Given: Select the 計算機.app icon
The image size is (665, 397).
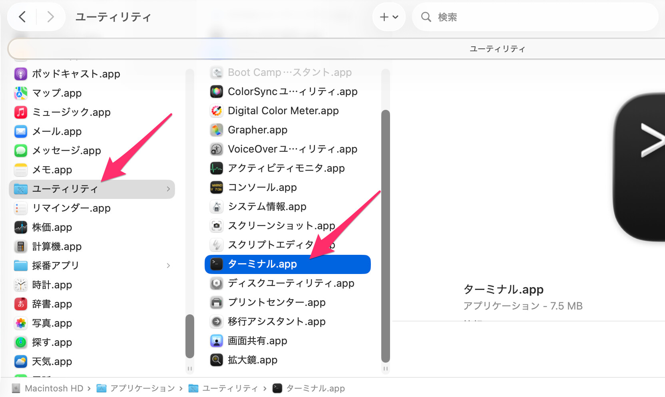Looking at the screenshot, I should 21,246.
